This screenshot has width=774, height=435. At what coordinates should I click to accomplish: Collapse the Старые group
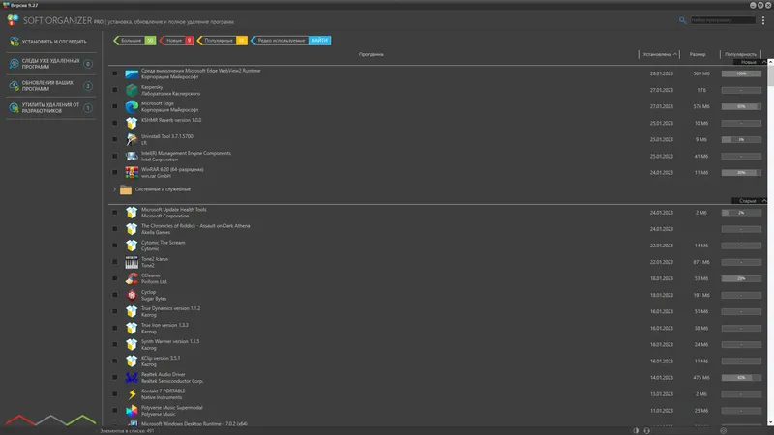(764, 201)
